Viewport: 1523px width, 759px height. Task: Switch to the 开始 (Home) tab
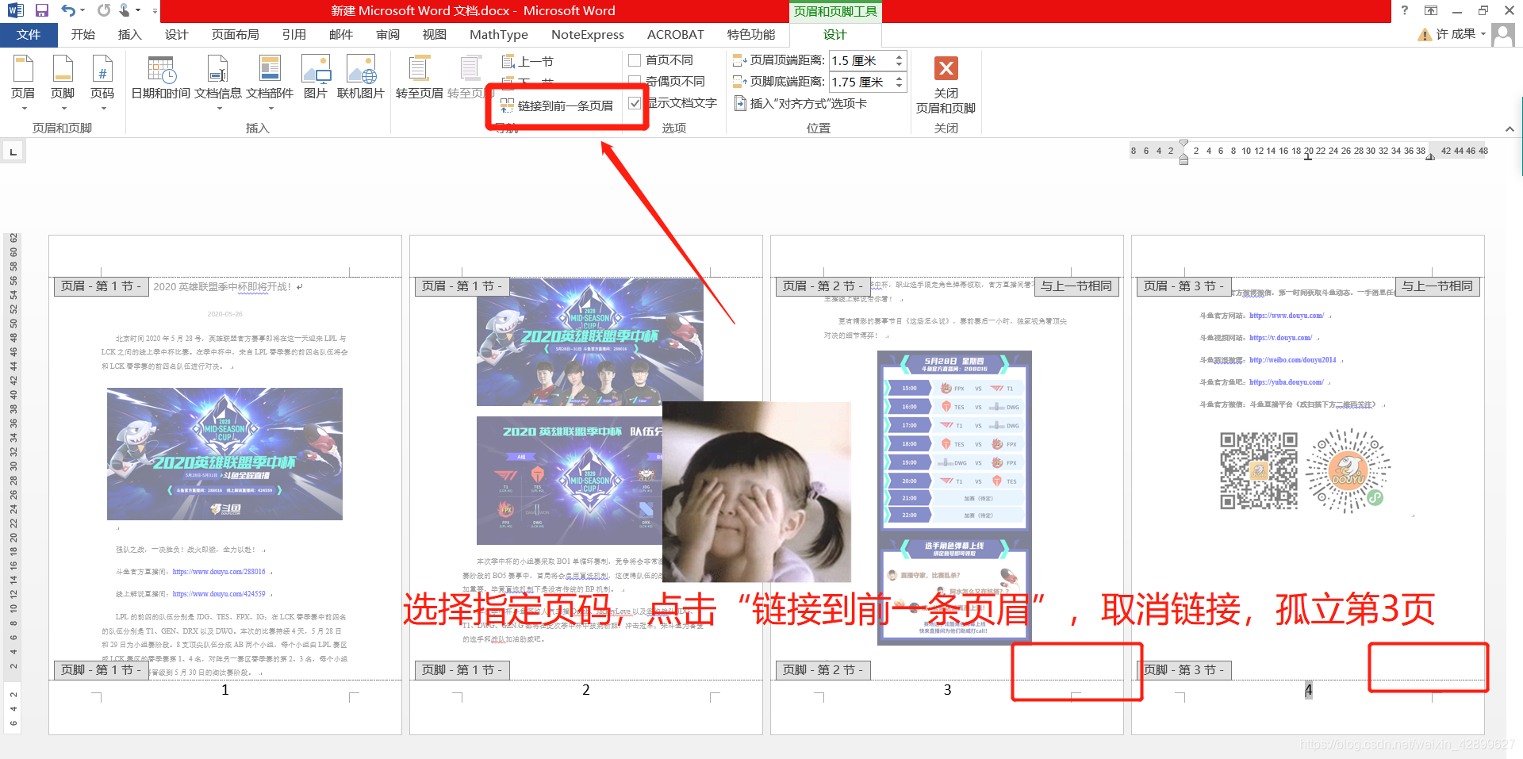point(82,34)
